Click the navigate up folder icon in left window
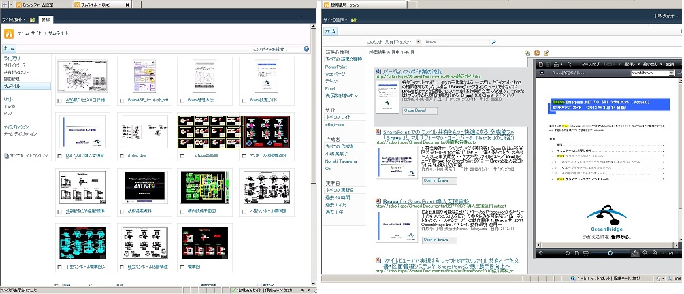The height and width of the screenshot is (294, 684). pyautogui.click(x=33, y=20)
